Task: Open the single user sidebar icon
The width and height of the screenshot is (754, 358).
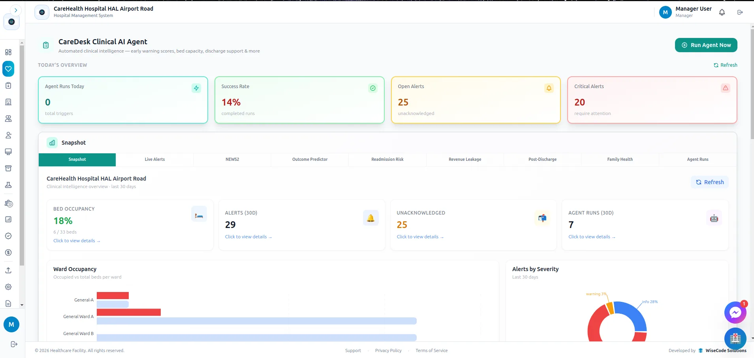Action: coord(8,135)
